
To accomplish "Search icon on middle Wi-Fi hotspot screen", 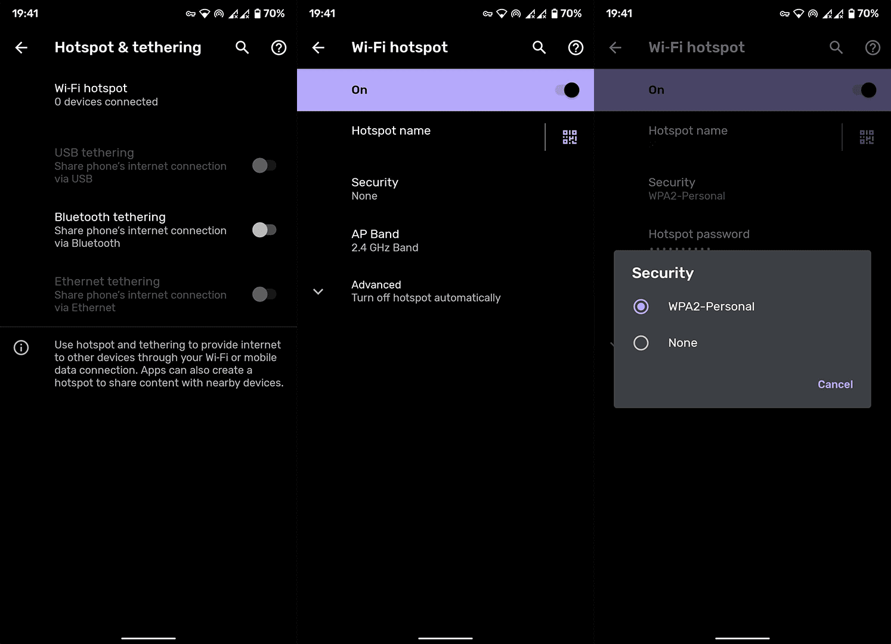I will (539, 48).
